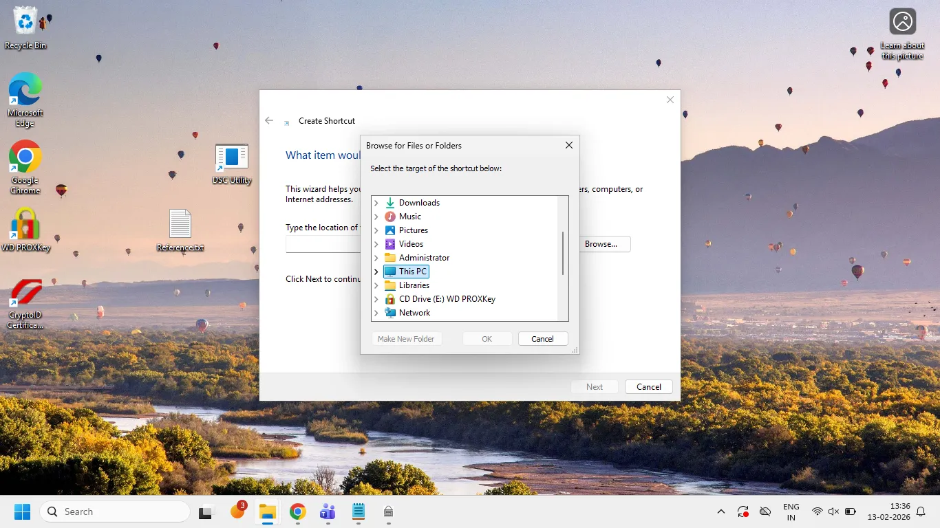Click the muted speaker icon in tray
The width and height of the screenshot is (940, 528).
click(833, 511)
